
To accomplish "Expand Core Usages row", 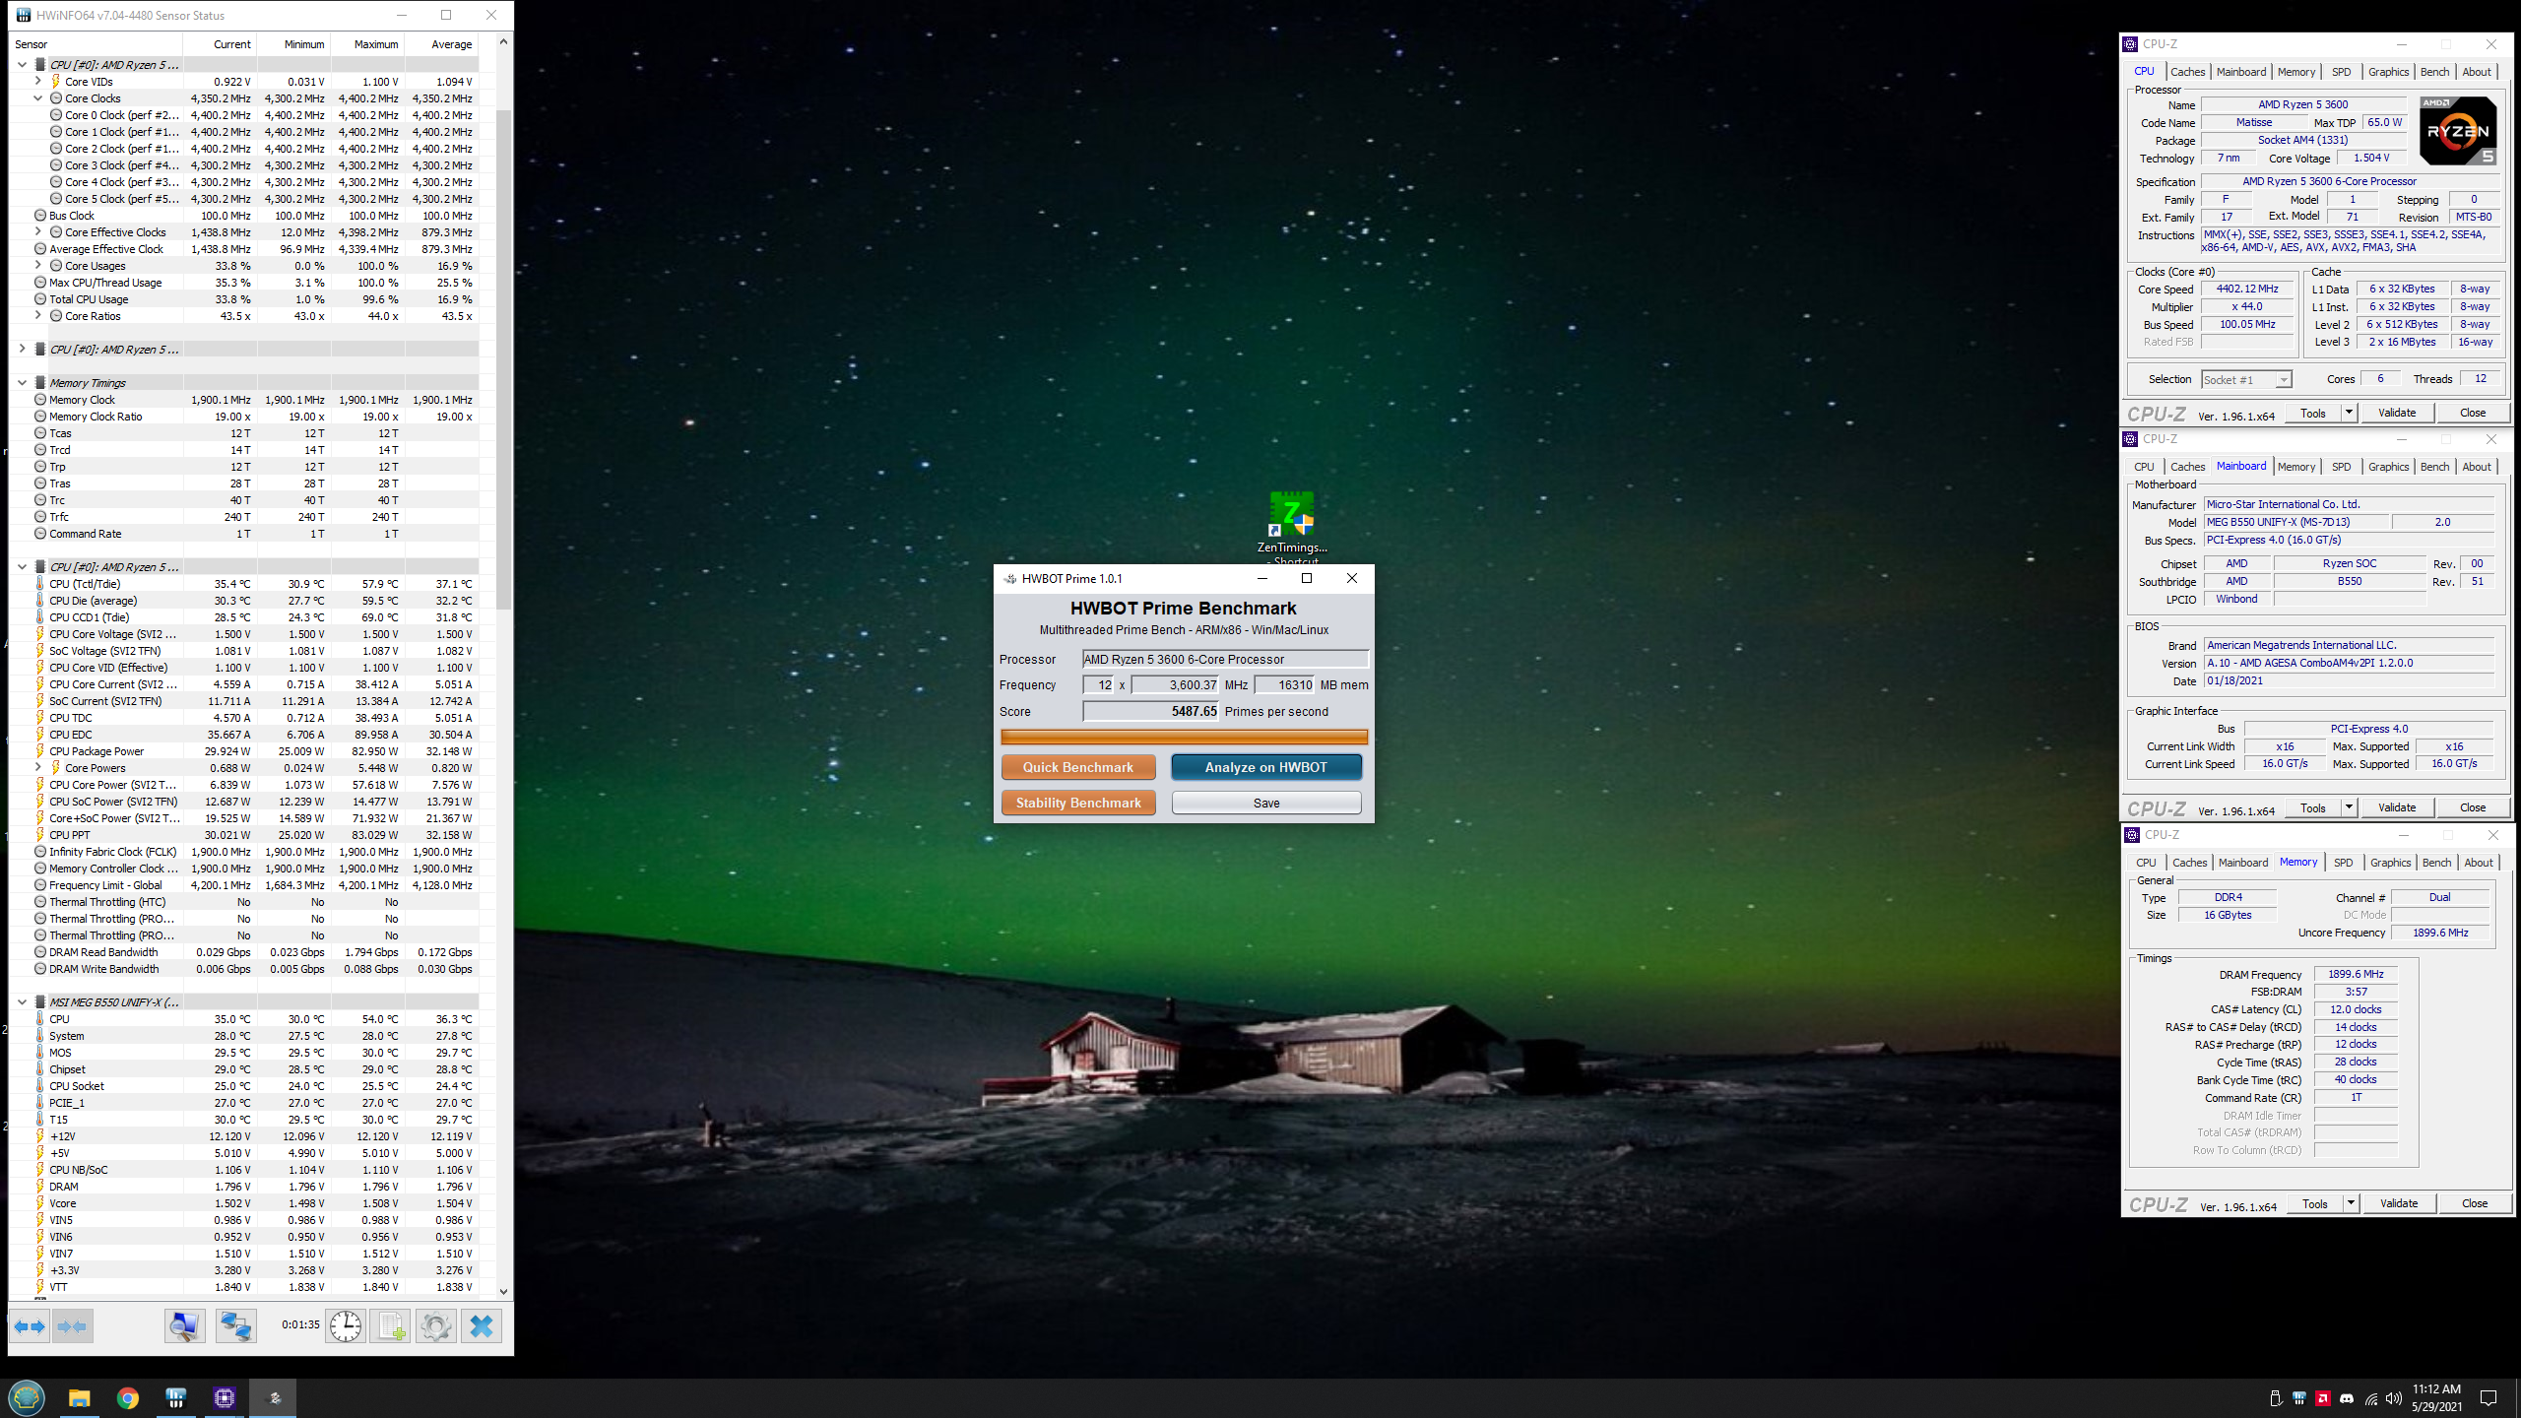I will (x=38, y=266).
